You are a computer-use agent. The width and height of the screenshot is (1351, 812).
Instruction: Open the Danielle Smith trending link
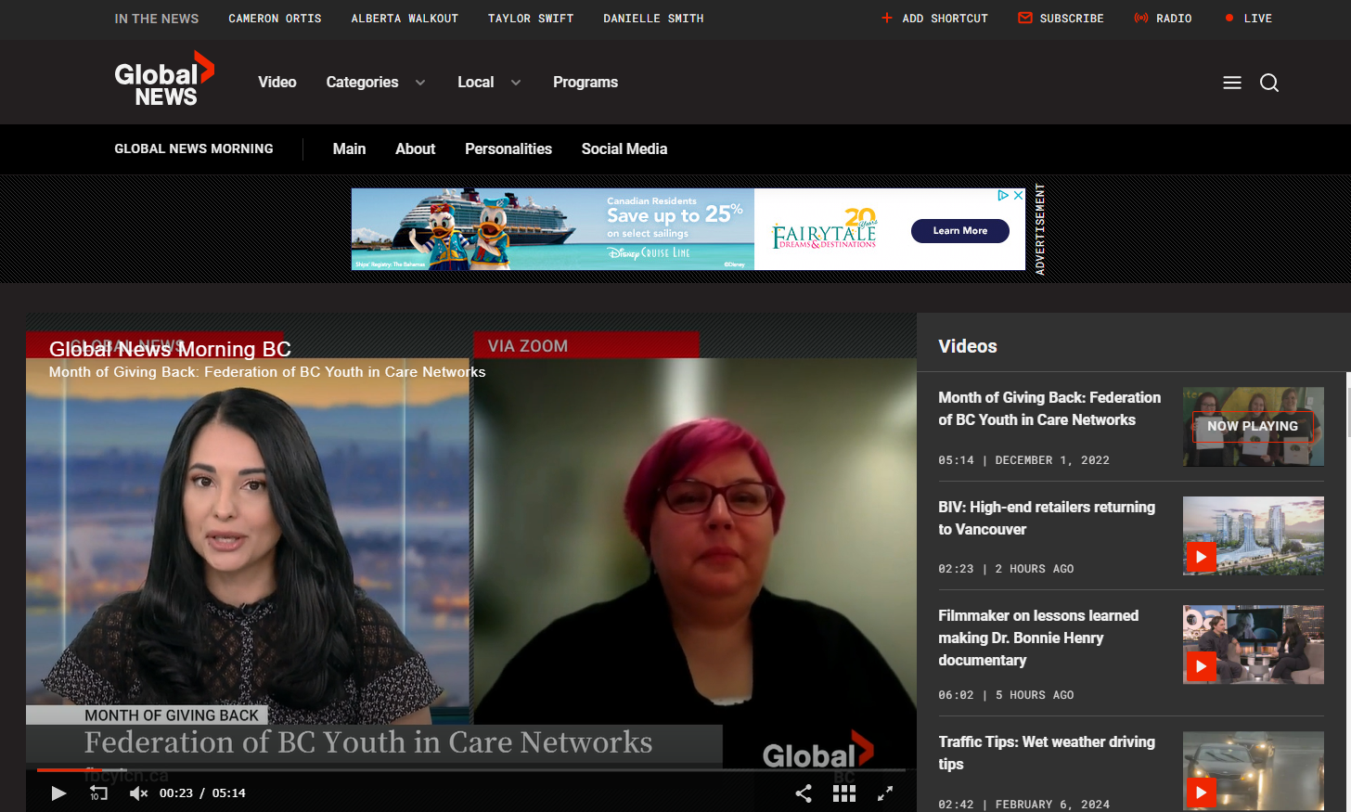coord(653,18)
